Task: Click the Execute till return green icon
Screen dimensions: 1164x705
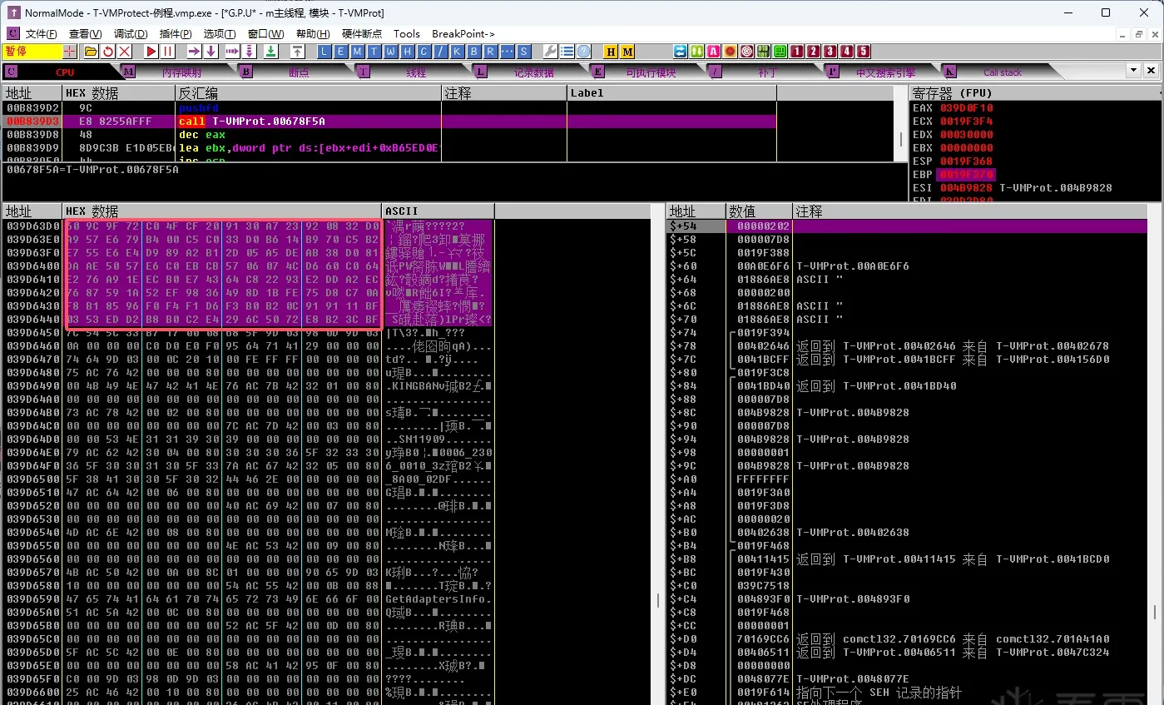Action: click(270, 52)
